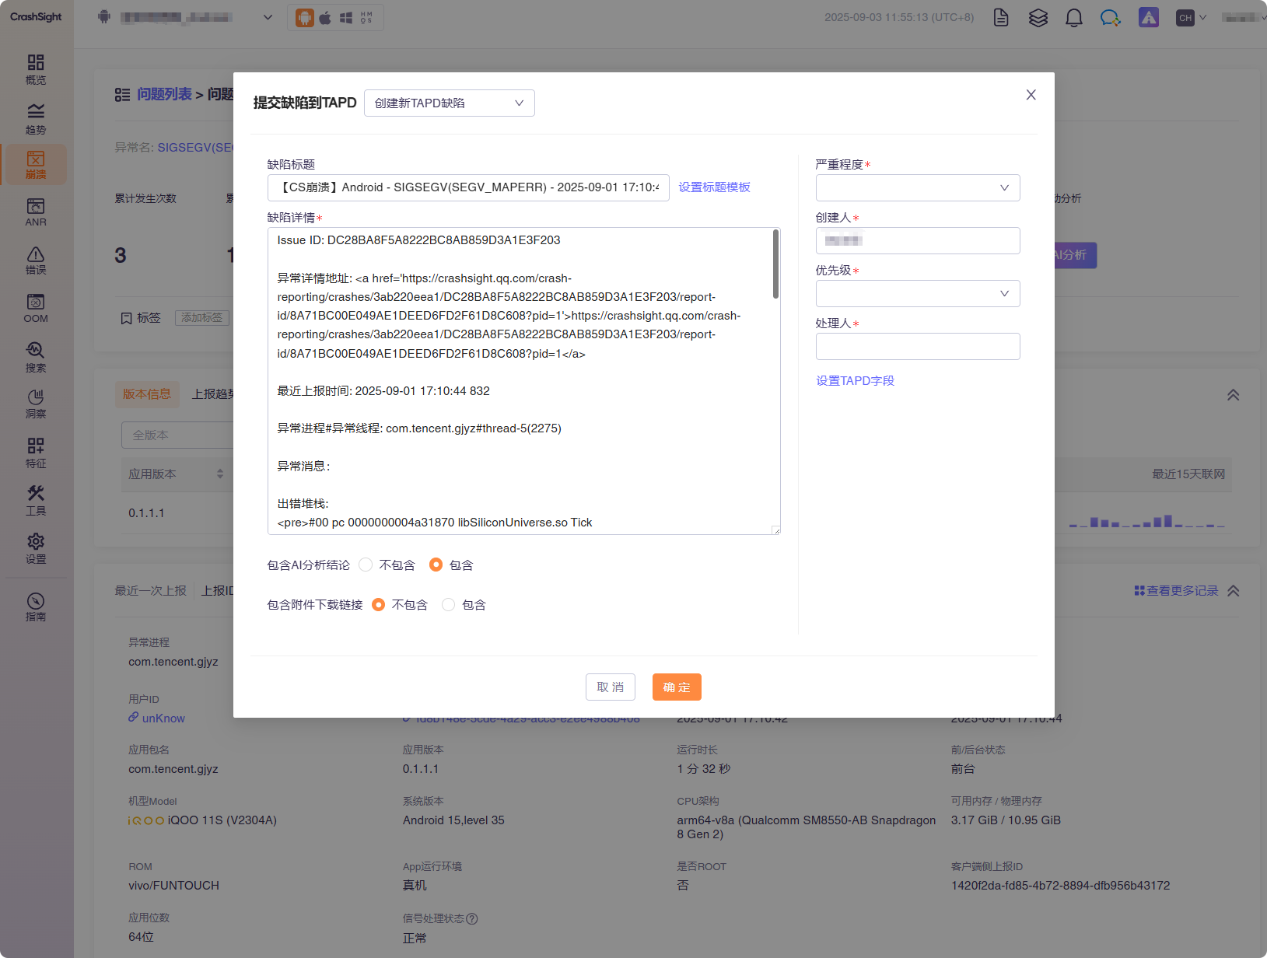
Task: Open the ANR section in sidebar
Action: pos(36,212)
